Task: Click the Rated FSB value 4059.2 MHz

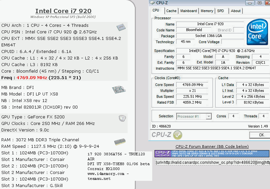Action: point(193,102)
